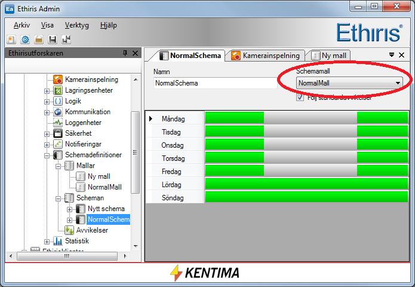Image resolution: width=415 pixels, height=287 pixels.
Task: Click the Save all toolbar icon
Action: tap(66, 39)
